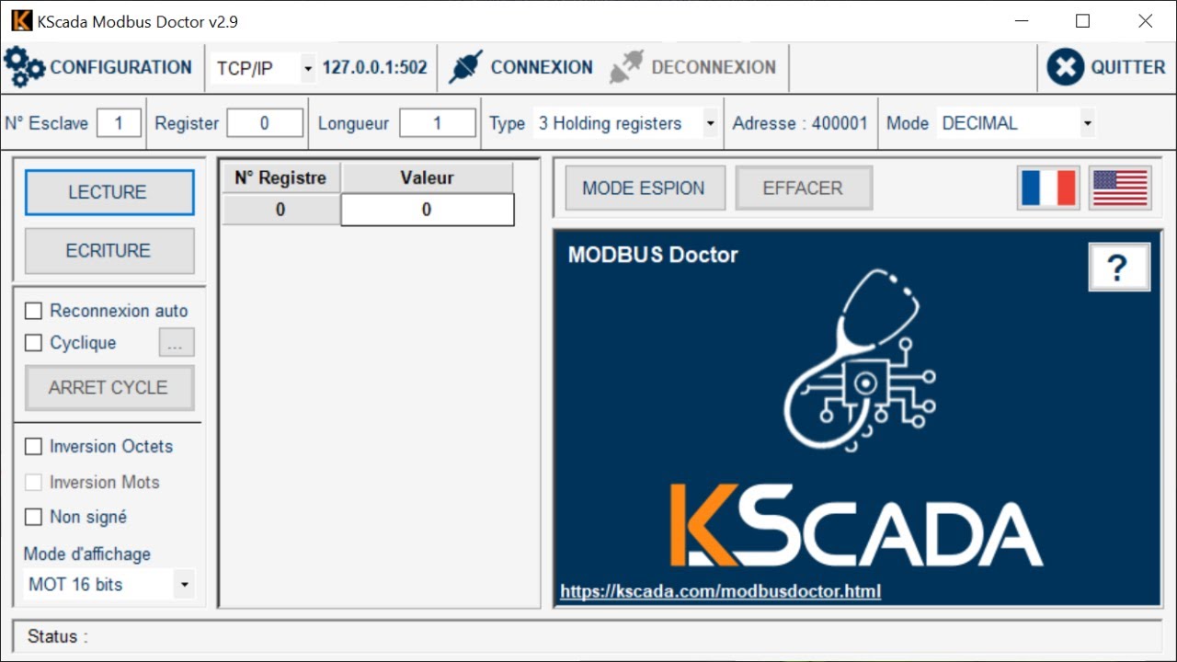Expand the MOT 16 bits display dropdown
This screenshot has height=662, width=1177.
click(x=185, y=585)
